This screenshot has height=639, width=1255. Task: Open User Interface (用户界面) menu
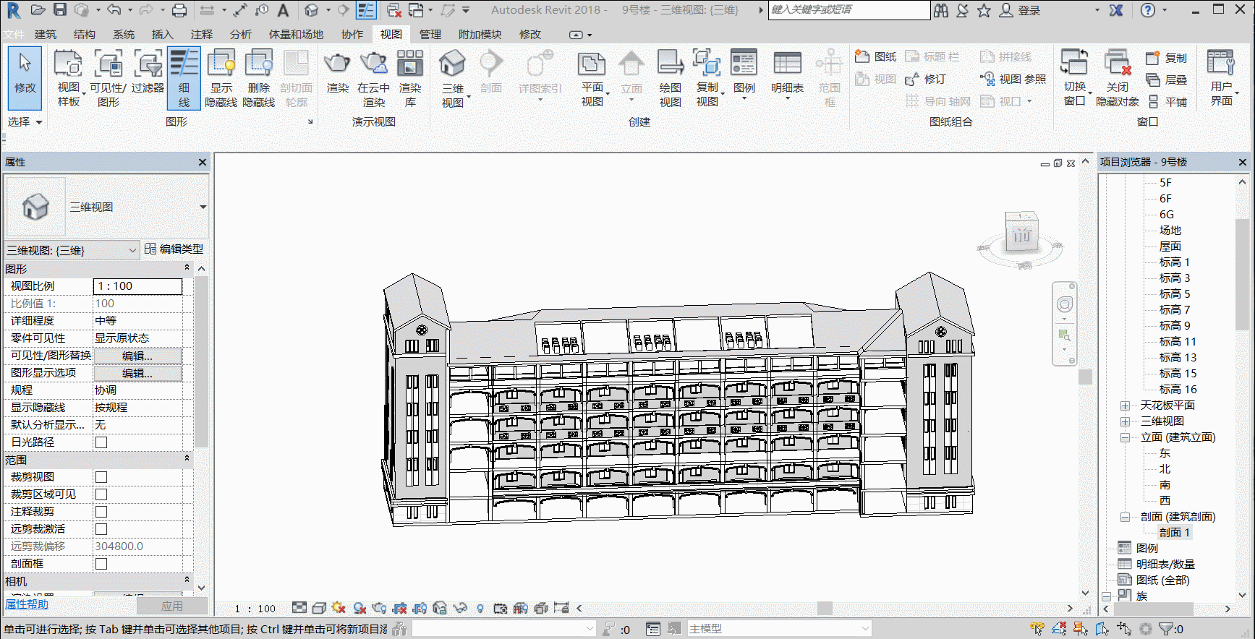point(1222,79)
